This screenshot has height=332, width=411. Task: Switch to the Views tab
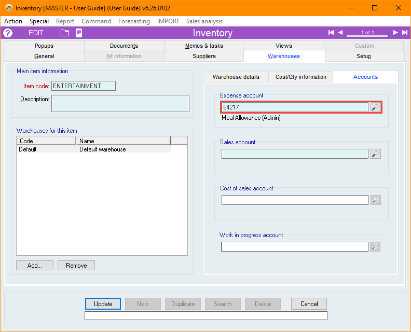(284, 46)
